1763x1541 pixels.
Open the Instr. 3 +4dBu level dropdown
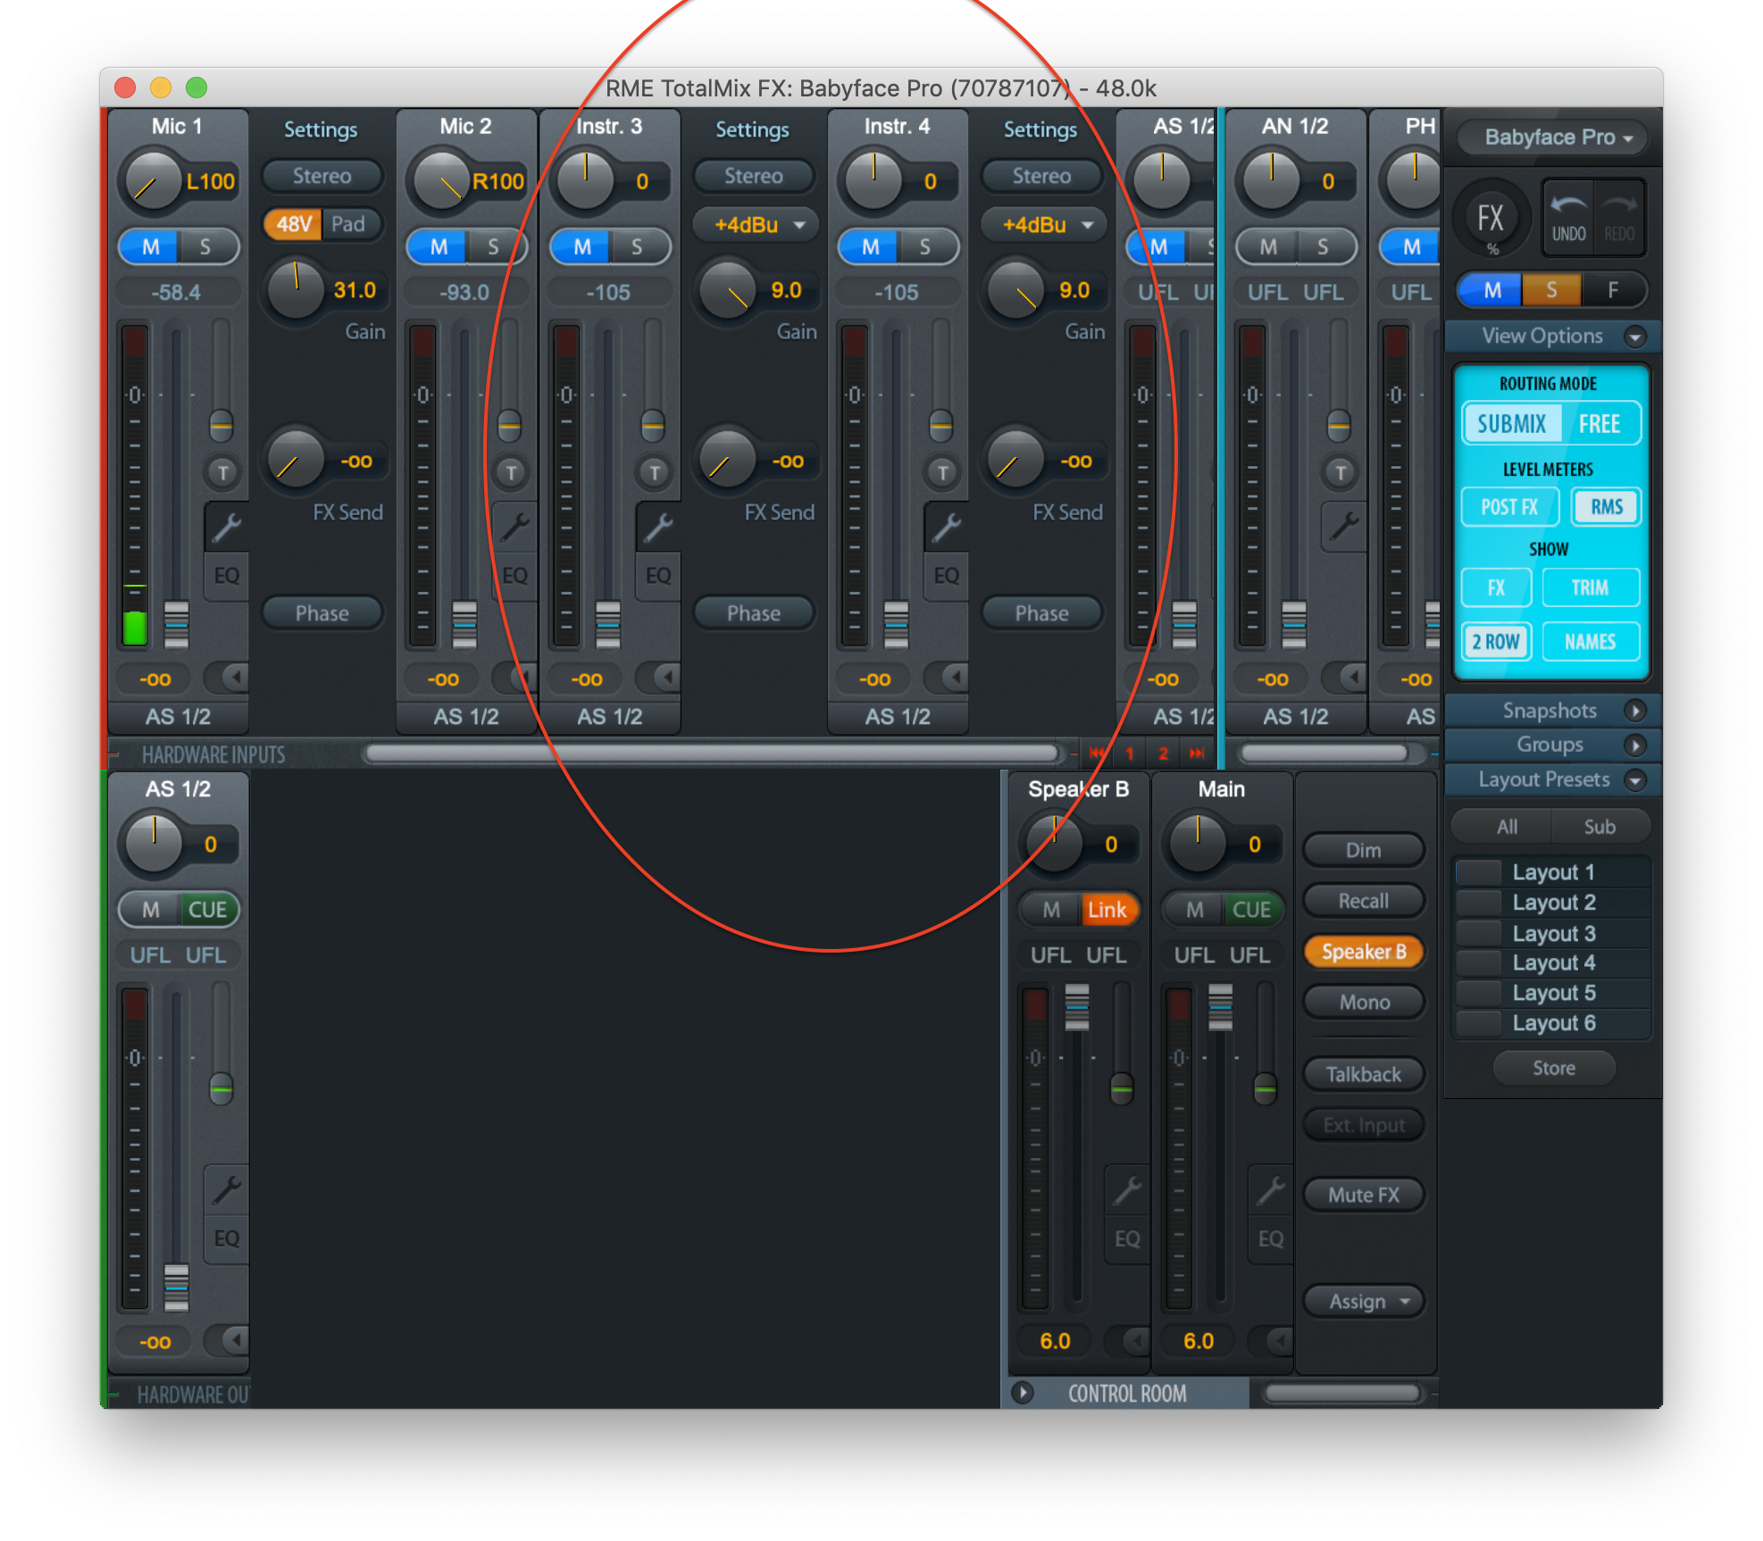(753, 225)
